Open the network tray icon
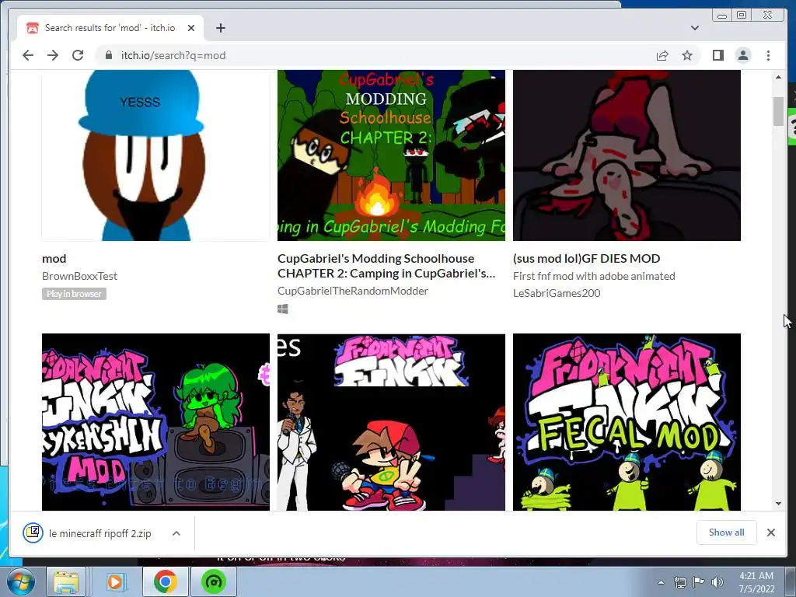This screenshot has width=796, height=597. [679, 582]
